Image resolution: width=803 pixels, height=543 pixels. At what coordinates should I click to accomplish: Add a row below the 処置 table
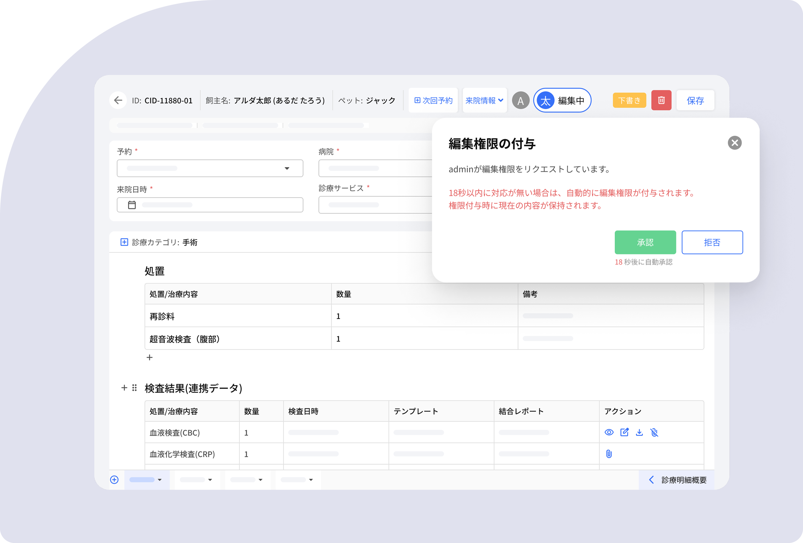[x=149, y=357]
